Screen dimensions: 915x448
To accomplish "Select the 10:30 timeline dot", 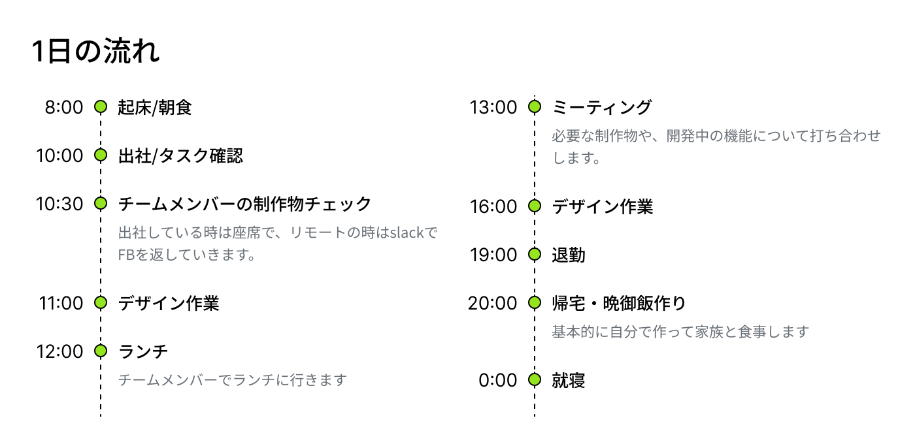I will pyautogui.click(x=101, y=203).
